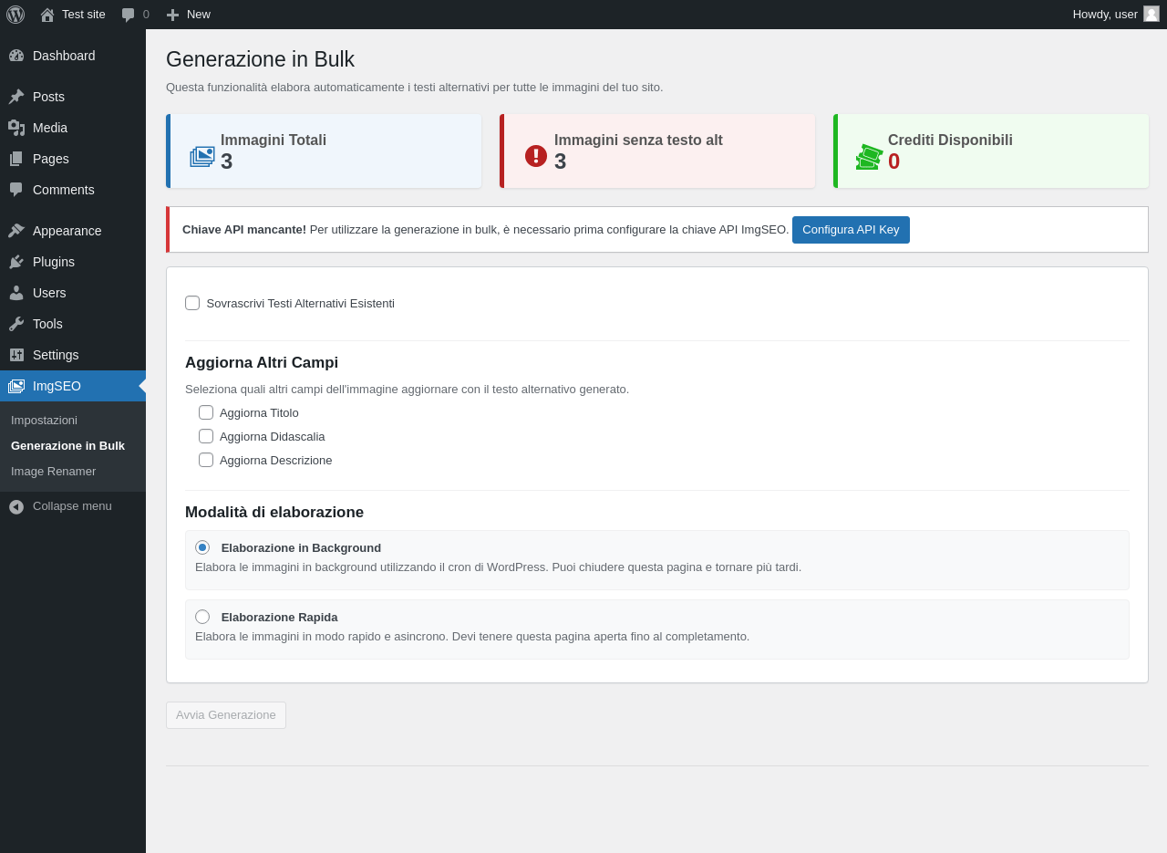Open the Dashboard menu item

pyautogui.click(x=73, y=56)
